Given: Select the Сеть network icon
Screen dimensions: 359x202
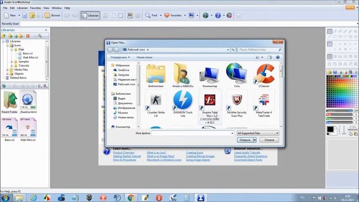Looking at the screenshot, I should 237,75.
